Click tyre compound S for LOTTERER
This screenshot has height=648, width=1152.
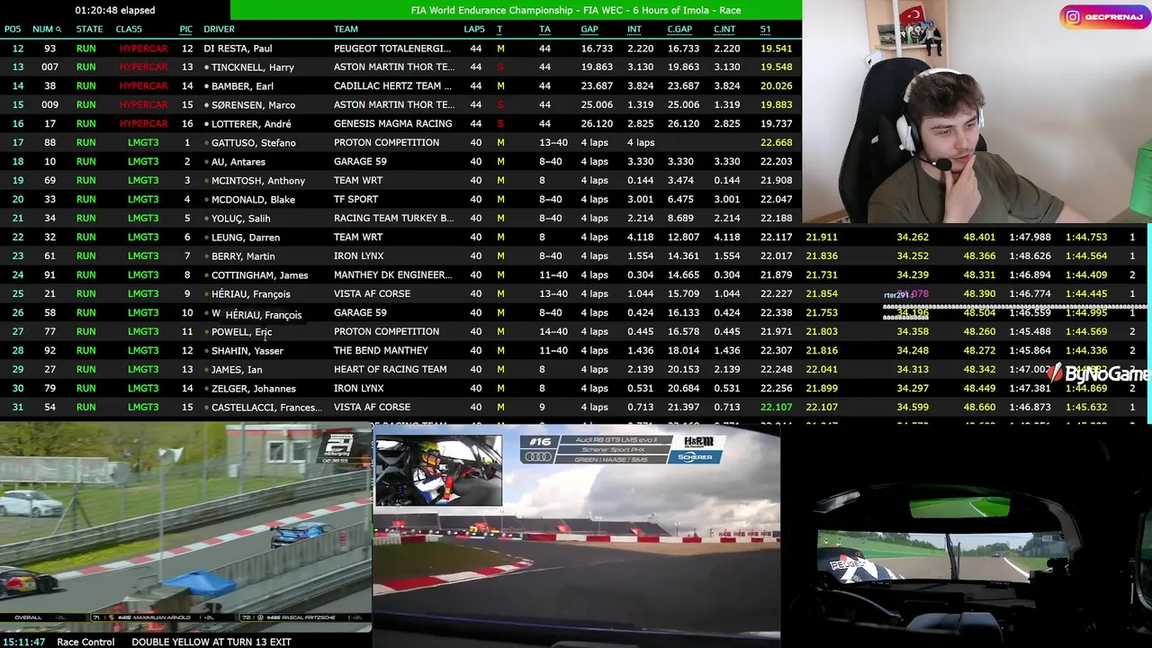[x=500, y=124]
